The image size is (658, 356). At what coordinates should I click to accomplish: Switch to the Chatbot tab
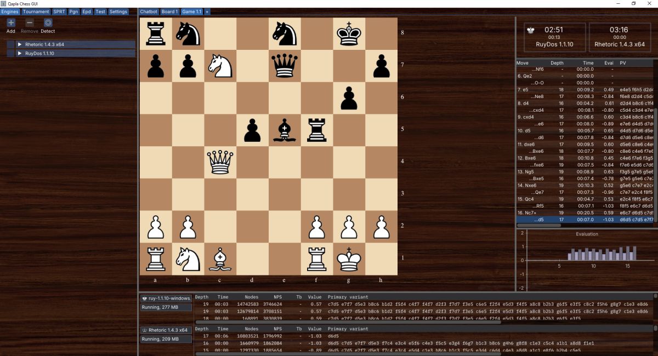click(x=149, y=12)
